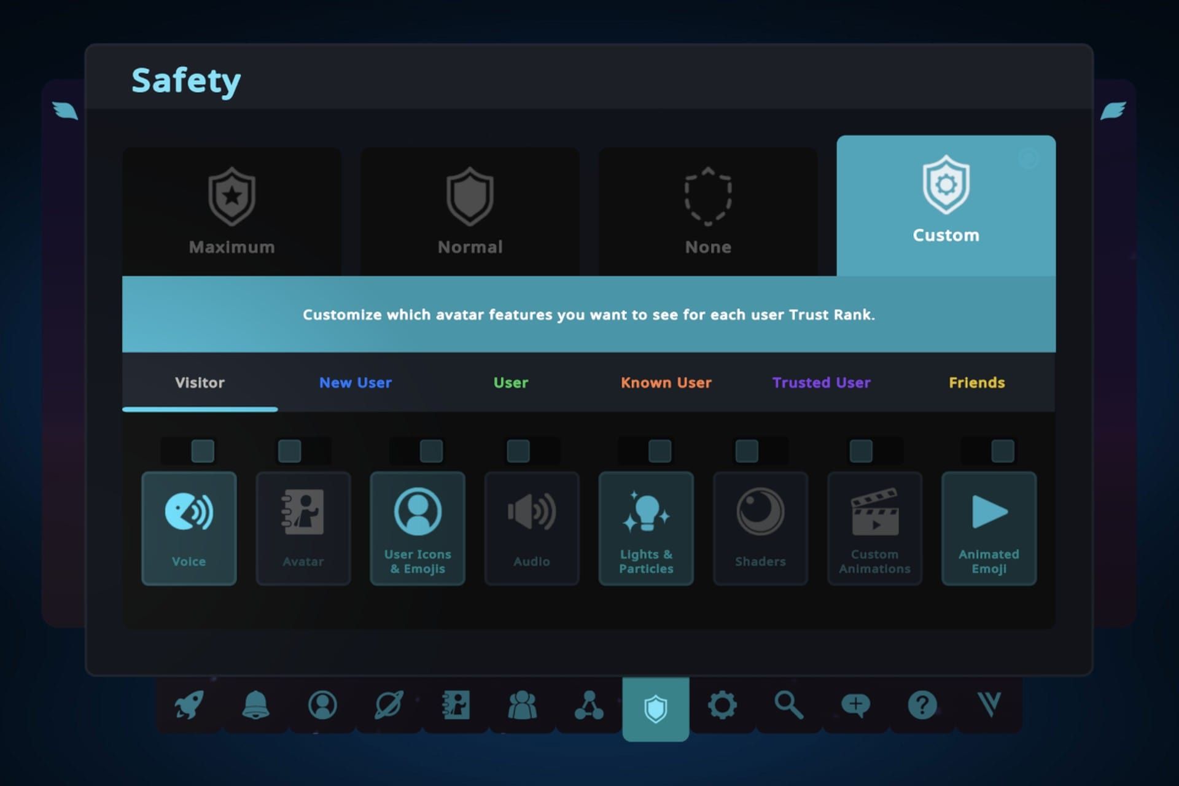Open the friends group icon

click(523, 706)
